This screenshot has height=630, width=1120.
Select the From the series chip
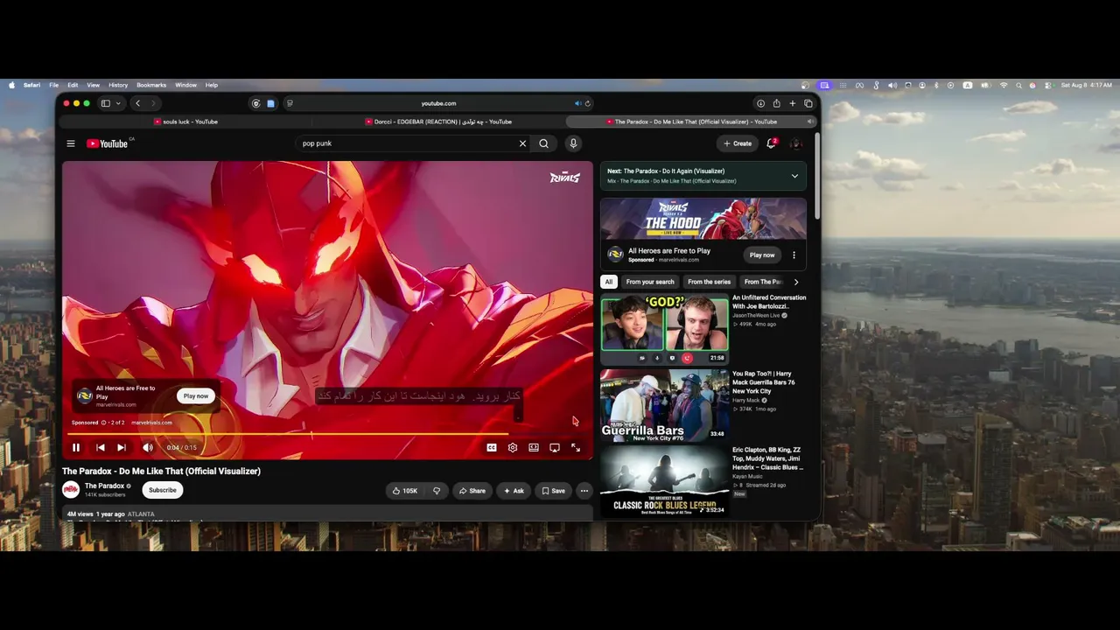click(x=709, y=282)
